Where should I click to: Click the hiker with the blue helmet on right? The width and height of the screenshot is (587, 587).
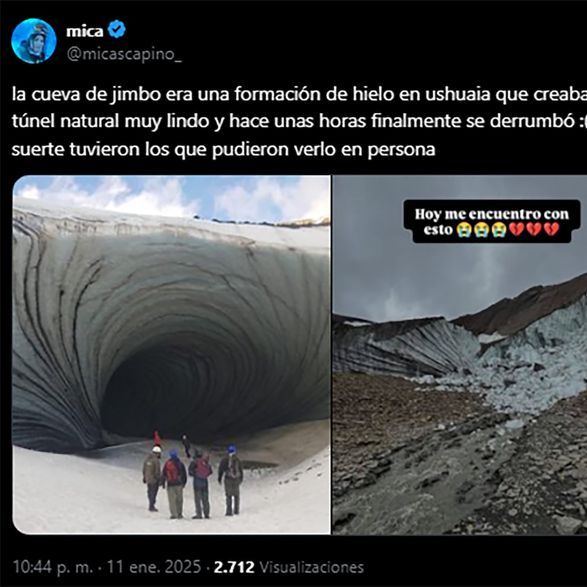tap(231, 480)
